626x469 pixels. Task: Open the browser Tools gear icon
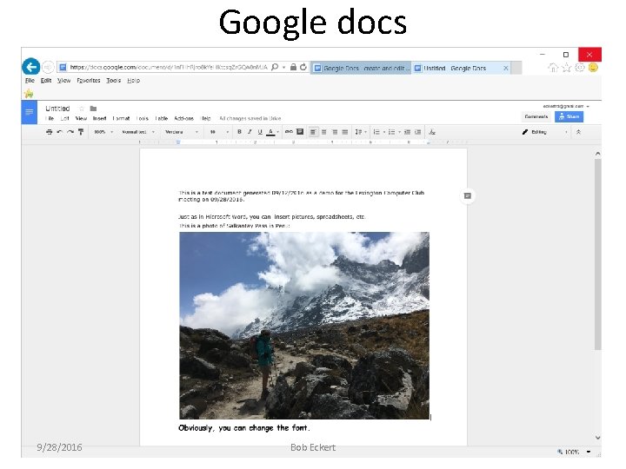(x=580, y=68)
